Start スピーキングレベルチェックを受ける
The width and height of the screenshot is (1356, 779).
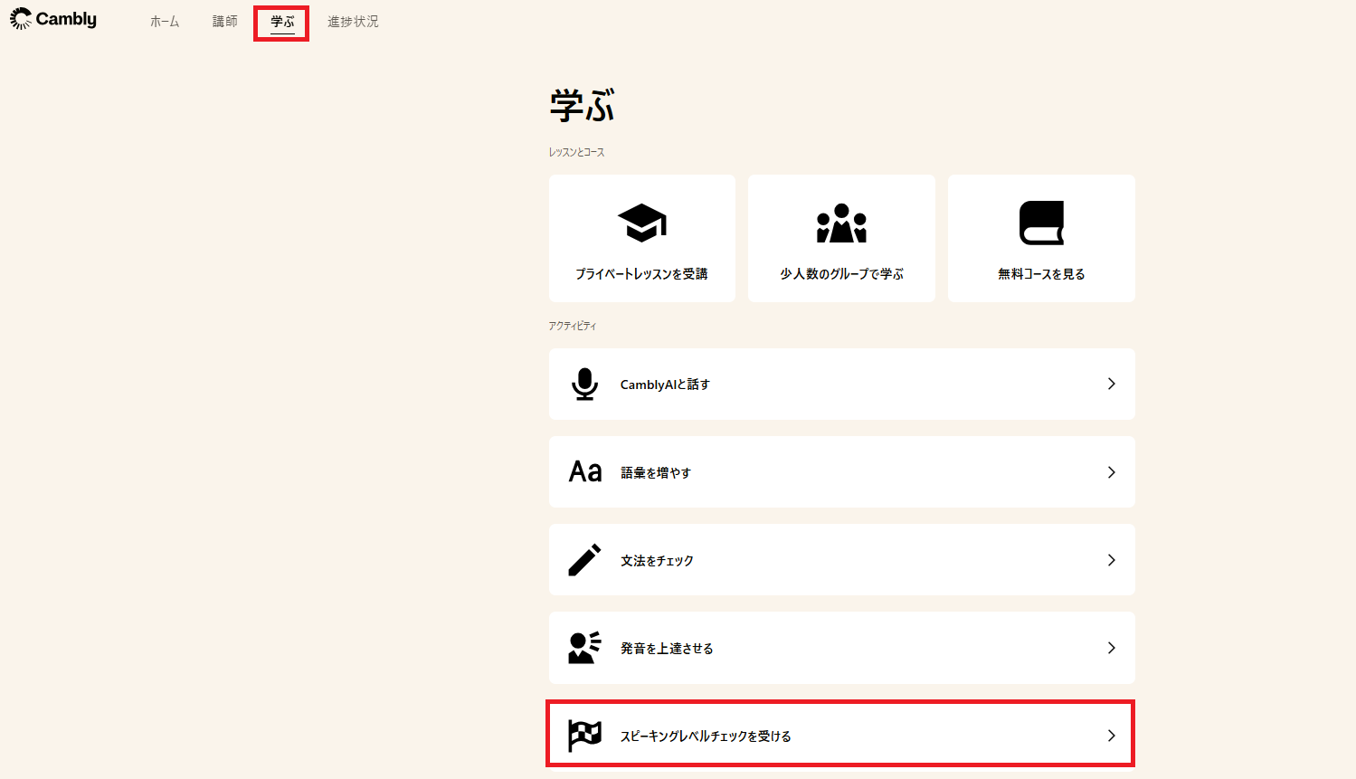click(842, 736)
